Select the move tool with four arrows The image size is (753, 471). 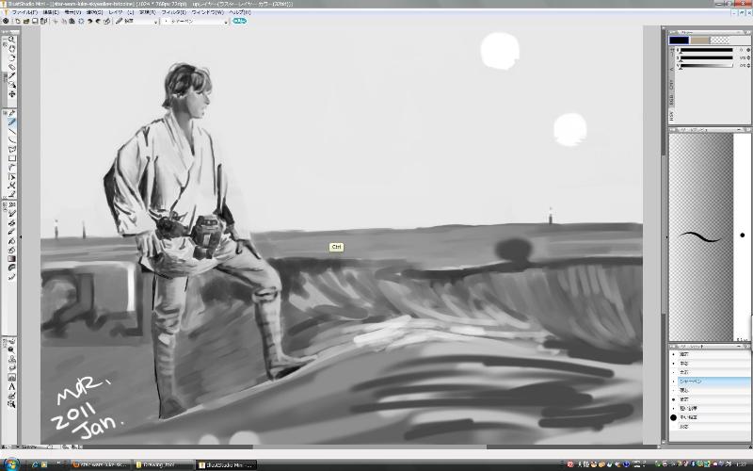[11, 94]
